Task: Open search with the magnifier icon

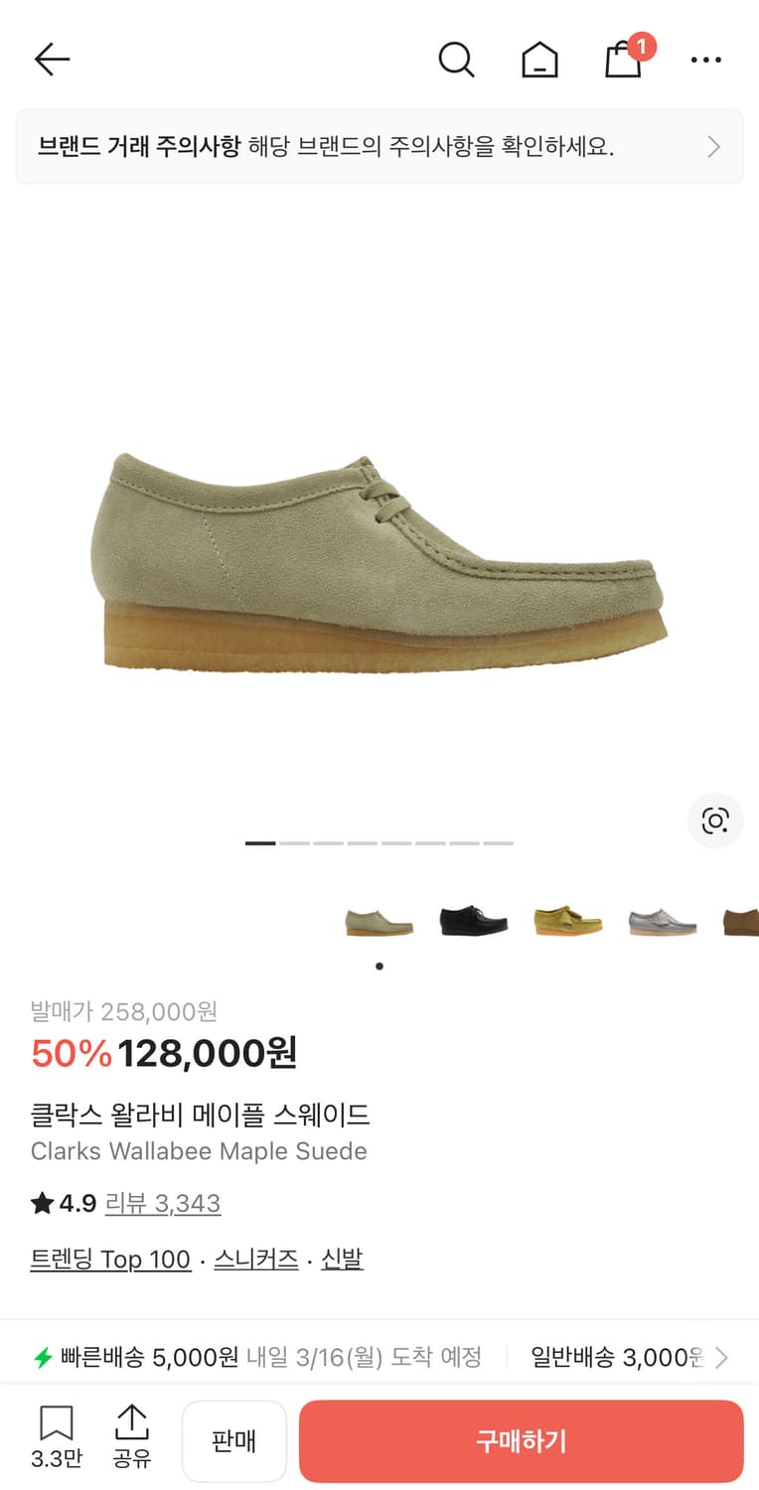Action: (x=456, y=60)
